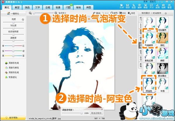Open the 节日 effects side tab
Image resolution: width=175 pixels, height=121 pixels.
tap(141, 58)
